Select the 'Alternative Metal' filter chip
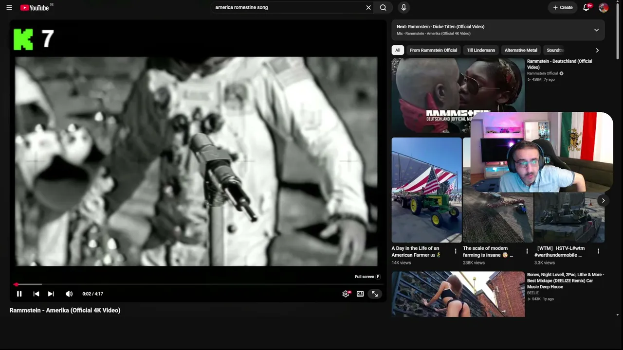The height and width of the screenshot is (350, 623). coord(521,50)
